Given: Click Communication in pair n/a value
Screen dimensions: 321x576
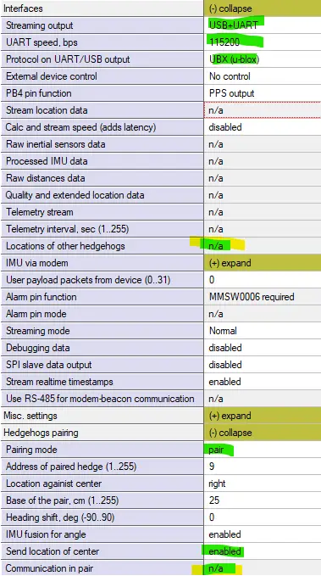Looking at the screenshot, I should [x=263, y=568].
